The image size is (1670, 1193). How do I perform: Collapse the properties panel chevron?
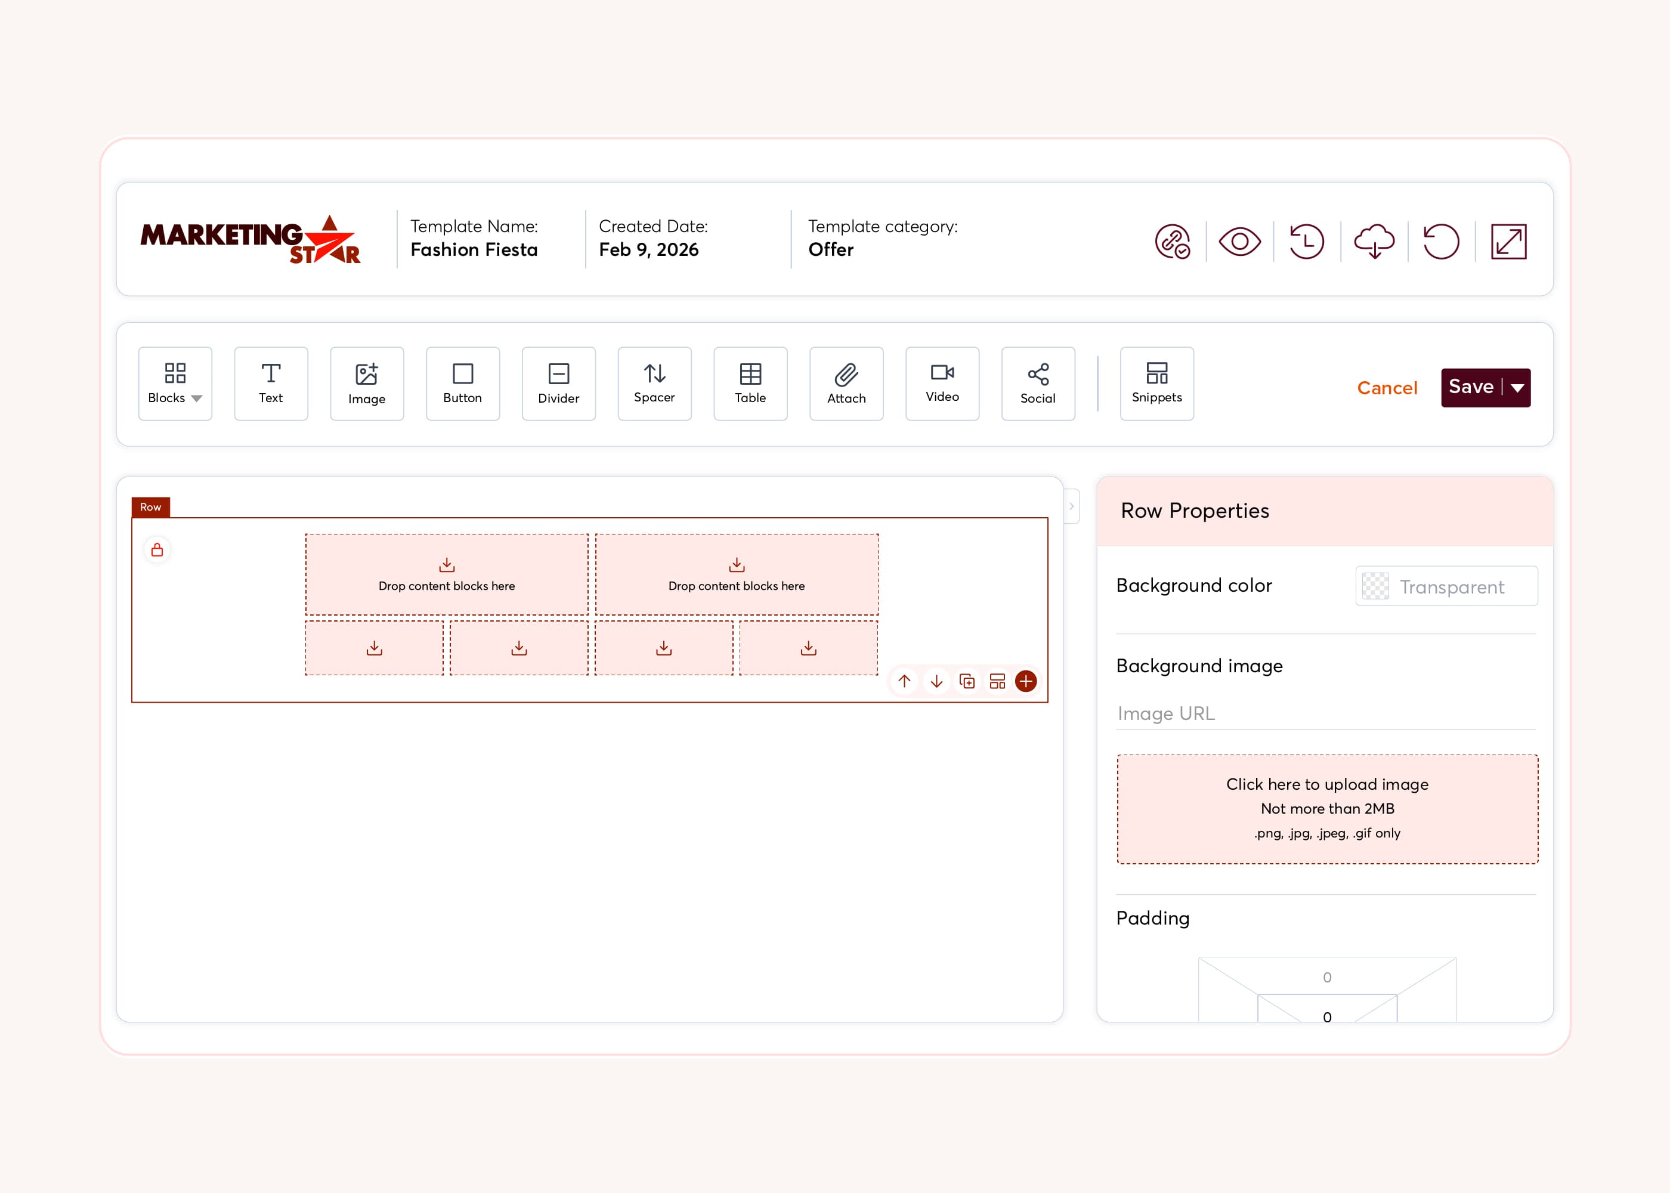1071,506
